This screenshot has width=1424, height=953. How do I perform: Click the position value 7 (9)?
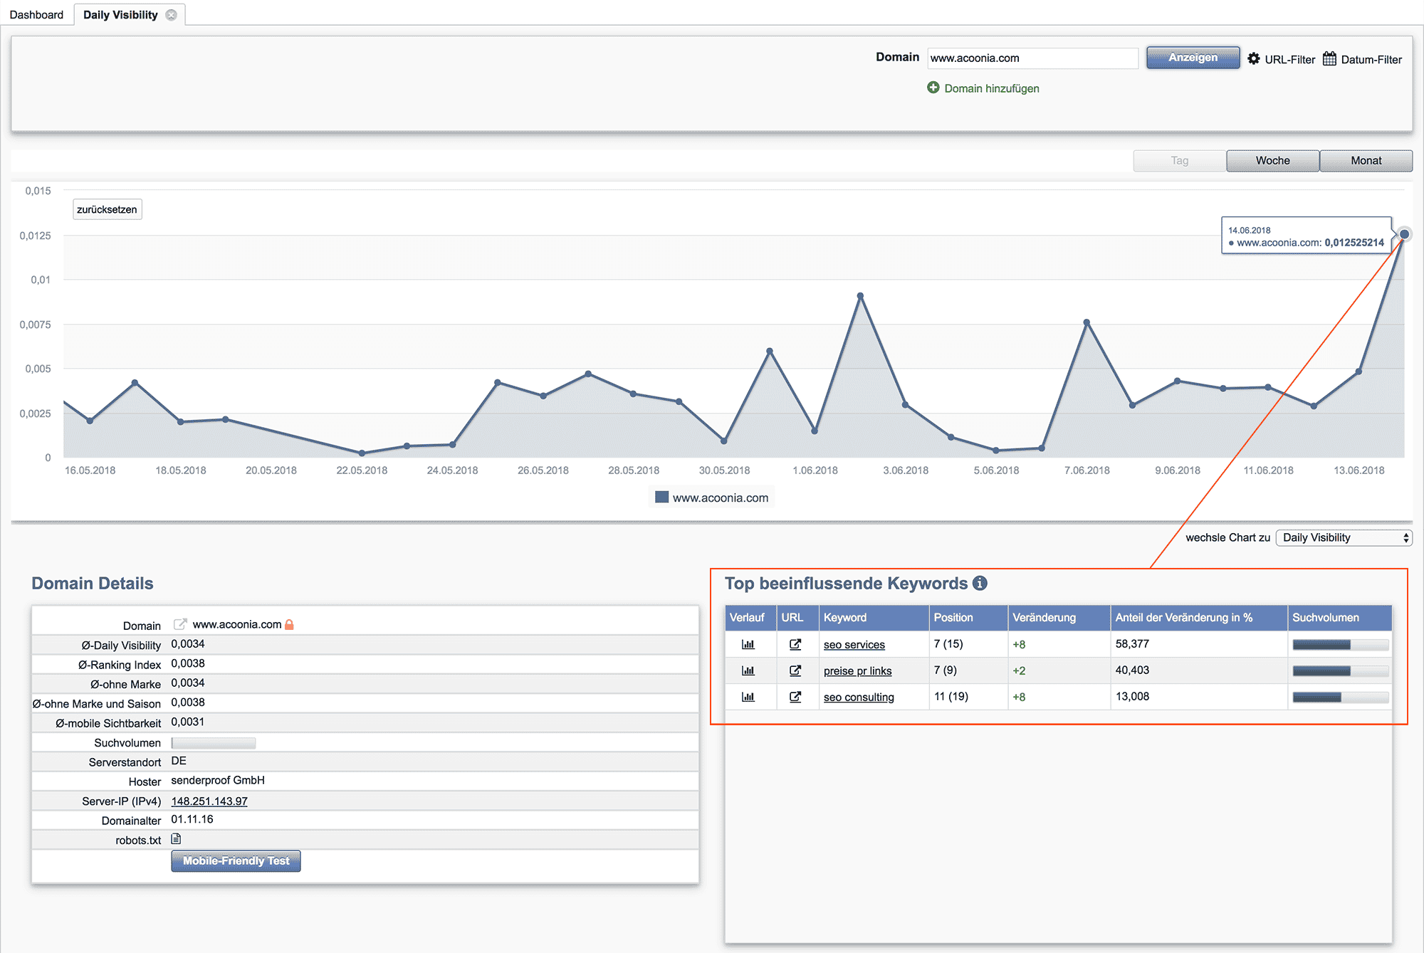[946, 670]
